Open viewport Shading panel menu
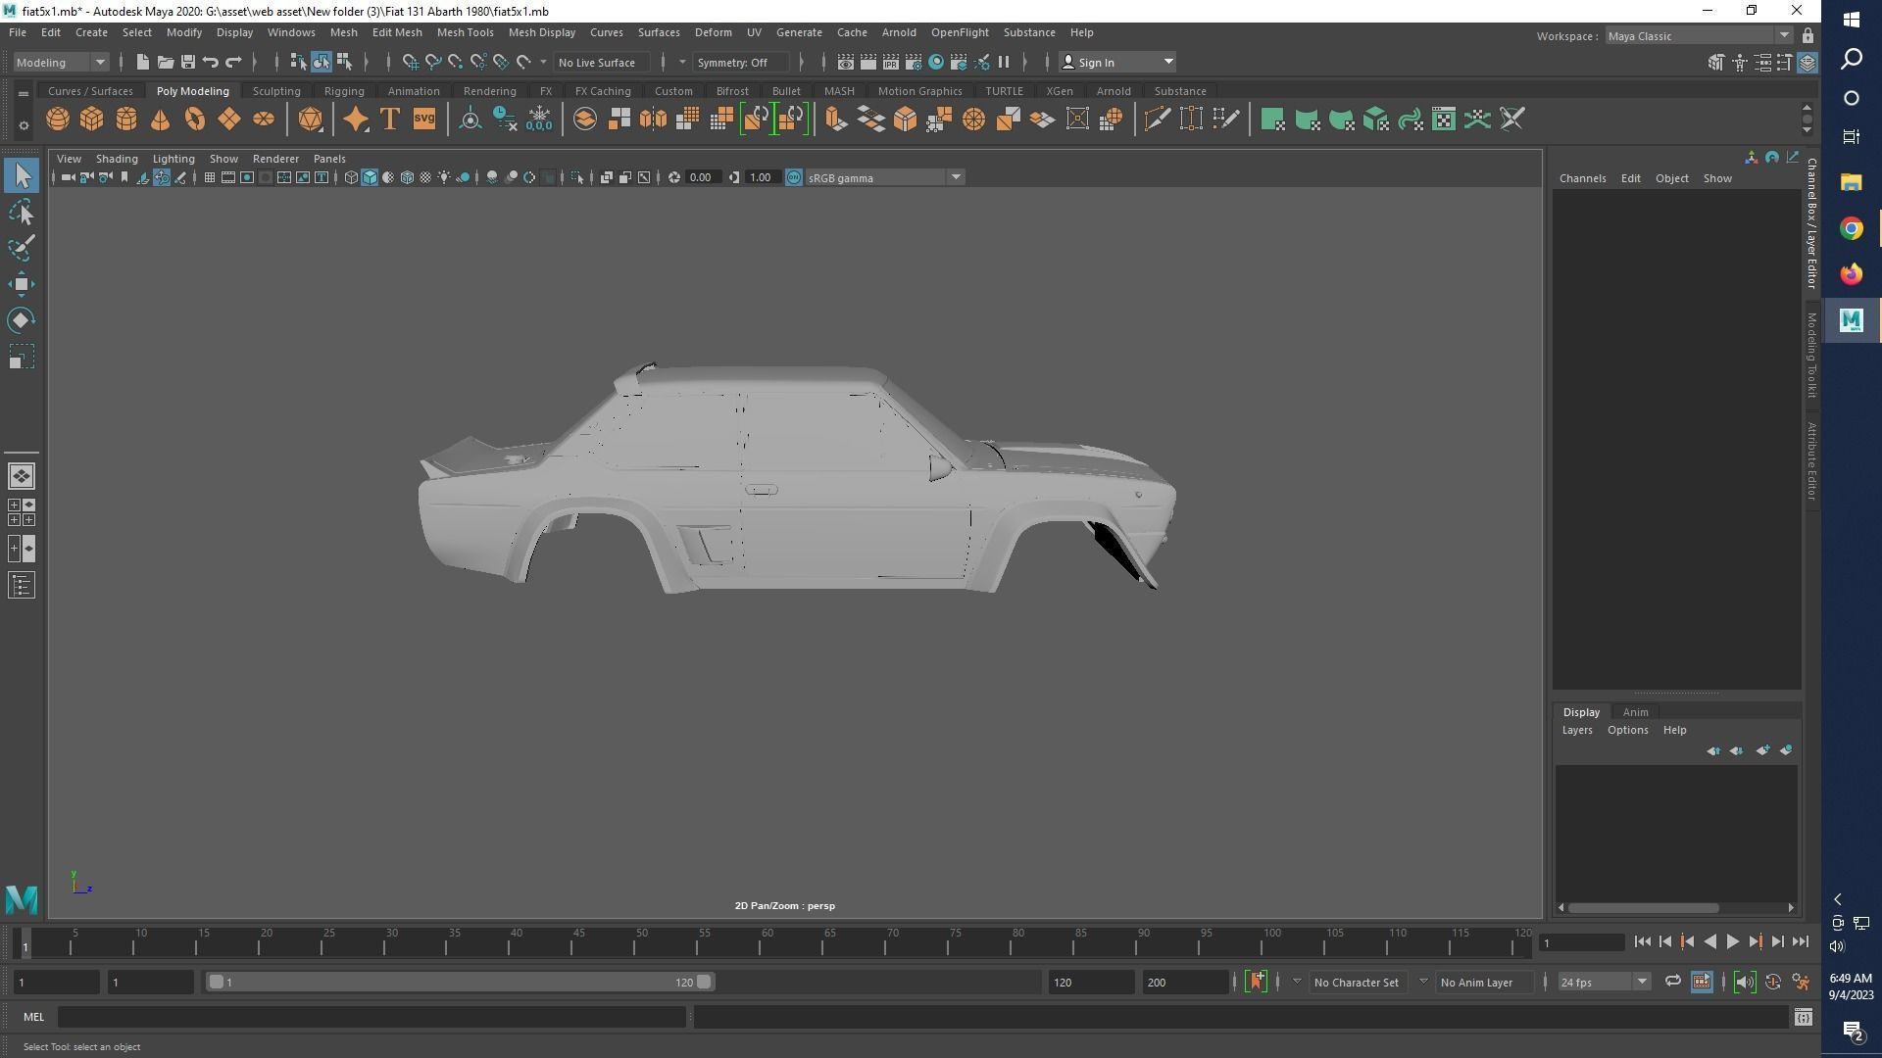 point(117,159)
